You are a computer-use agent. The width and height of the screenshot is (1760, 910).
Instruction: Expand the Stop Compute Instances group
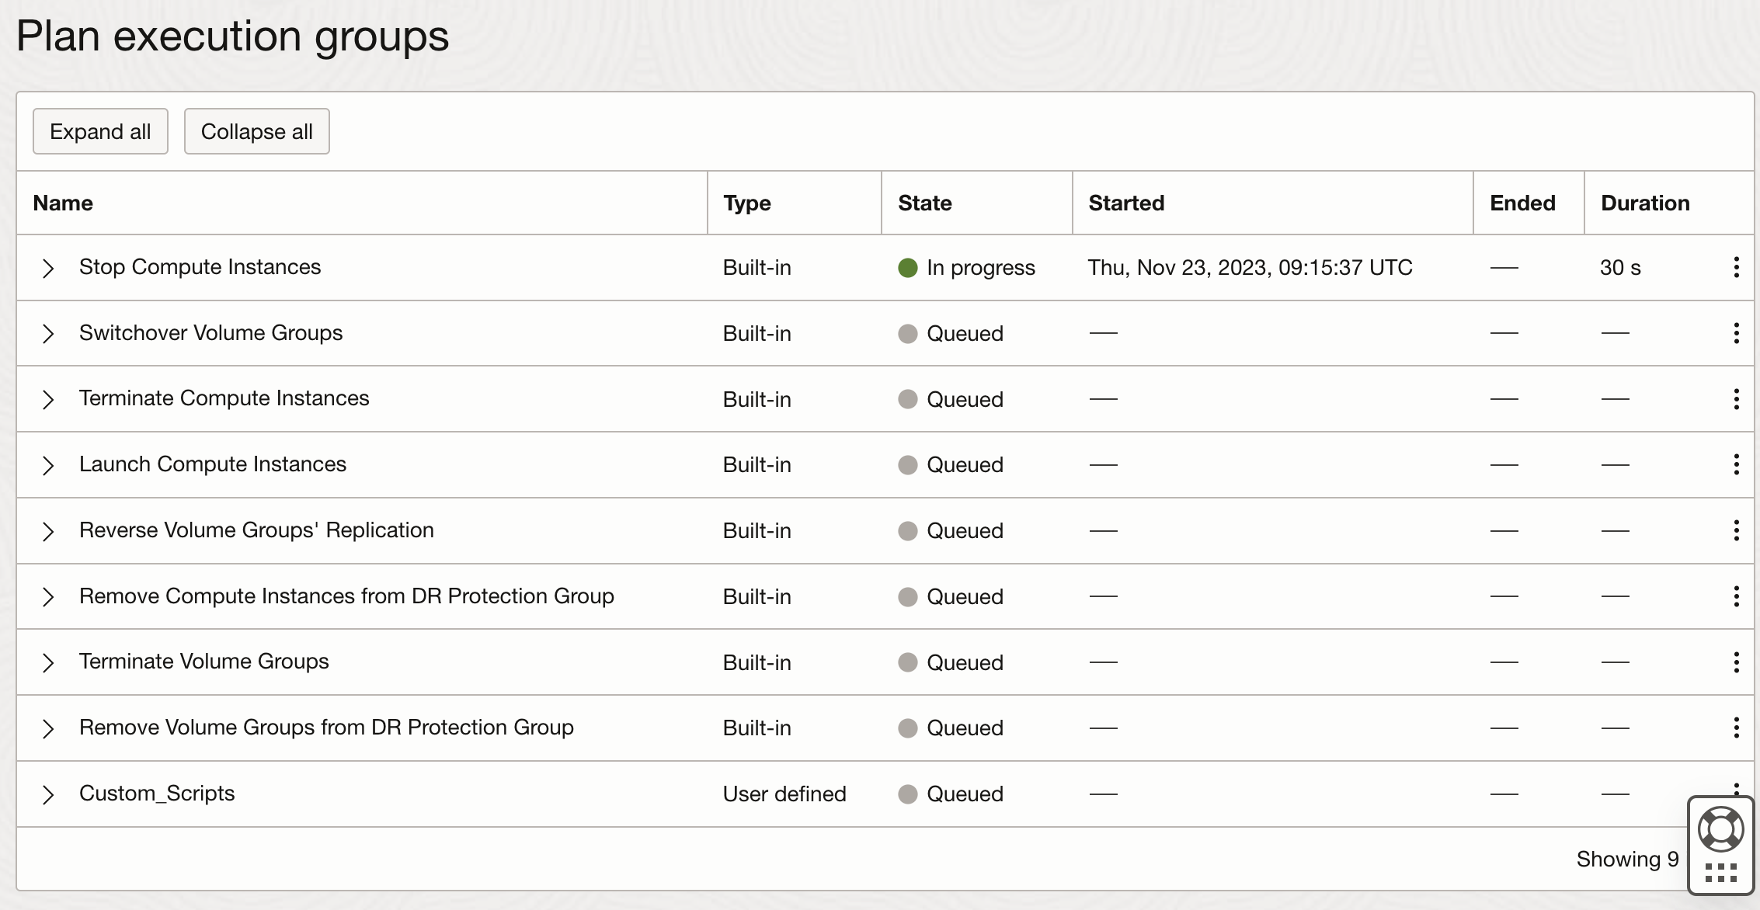(x=48, y=268)
